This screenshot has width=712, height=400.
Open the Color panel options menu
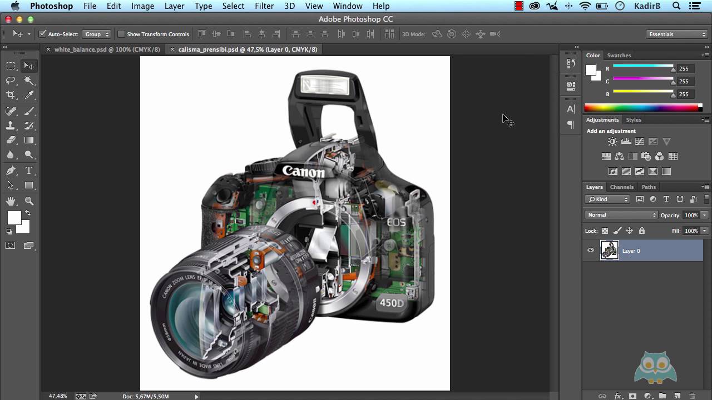(x=706, y=56)
